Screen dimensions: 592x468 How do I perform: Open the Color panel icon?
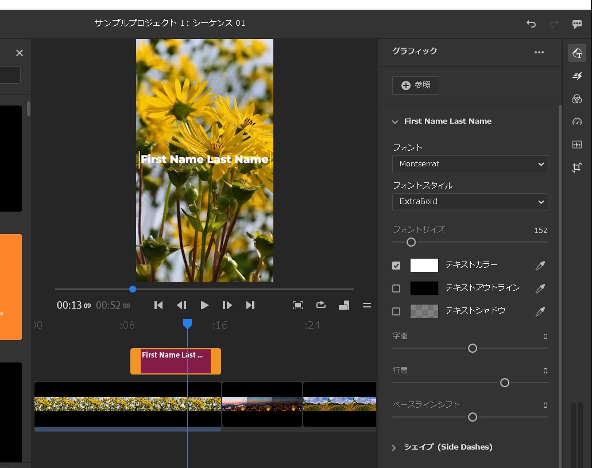[577, 99]
